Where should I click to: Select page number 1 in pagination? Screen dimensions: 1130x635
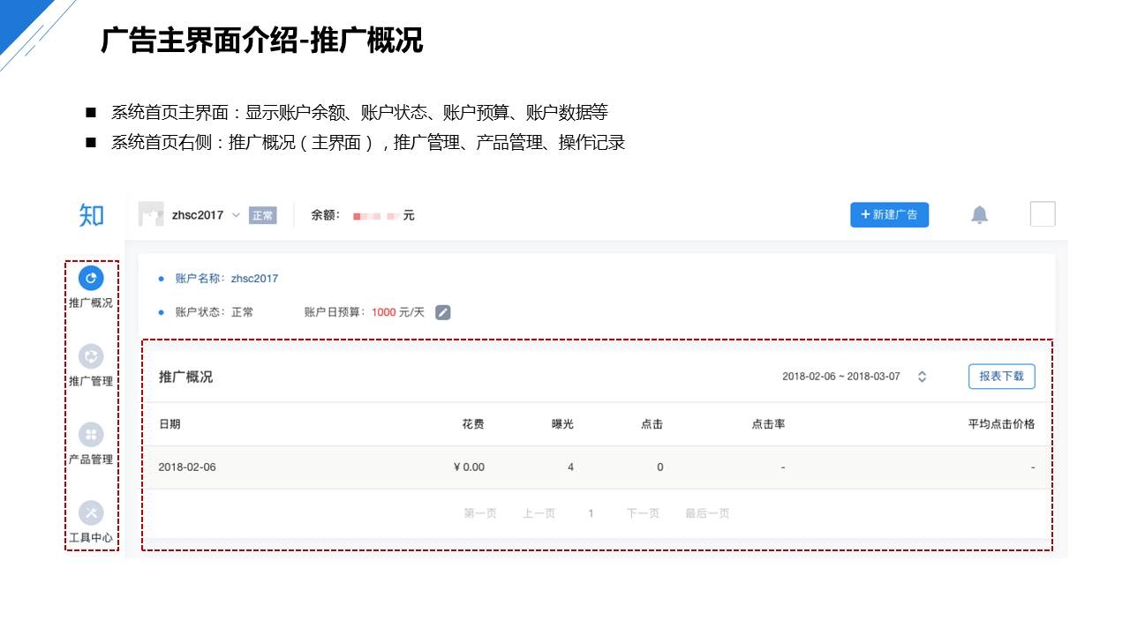coord(591,513)
